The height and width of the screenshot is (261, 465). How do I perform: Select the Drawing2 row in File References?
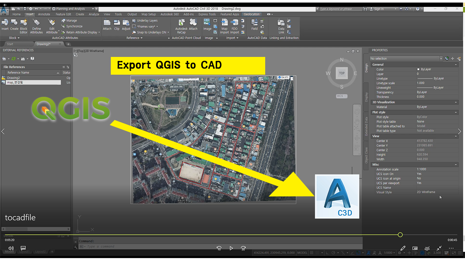36,78
